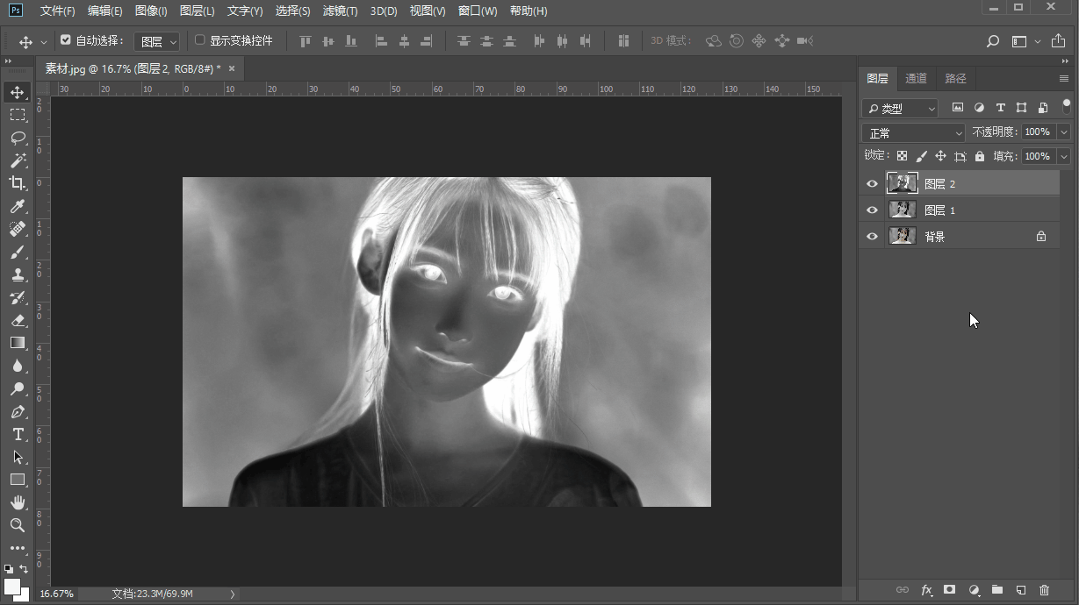
Task: Hide 图层 2 with its eye icon
Action: (x=872, y=184)
